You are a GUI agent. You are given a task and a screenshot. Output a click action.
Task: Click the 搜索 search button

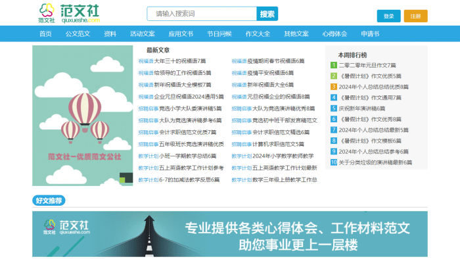(x=267, y=14)
